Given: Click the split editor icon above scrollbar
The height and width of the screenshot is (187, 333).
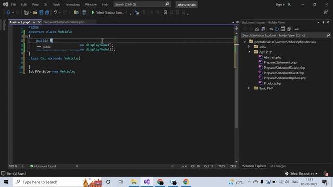Looking at the screenshot, I should point(237,28).
